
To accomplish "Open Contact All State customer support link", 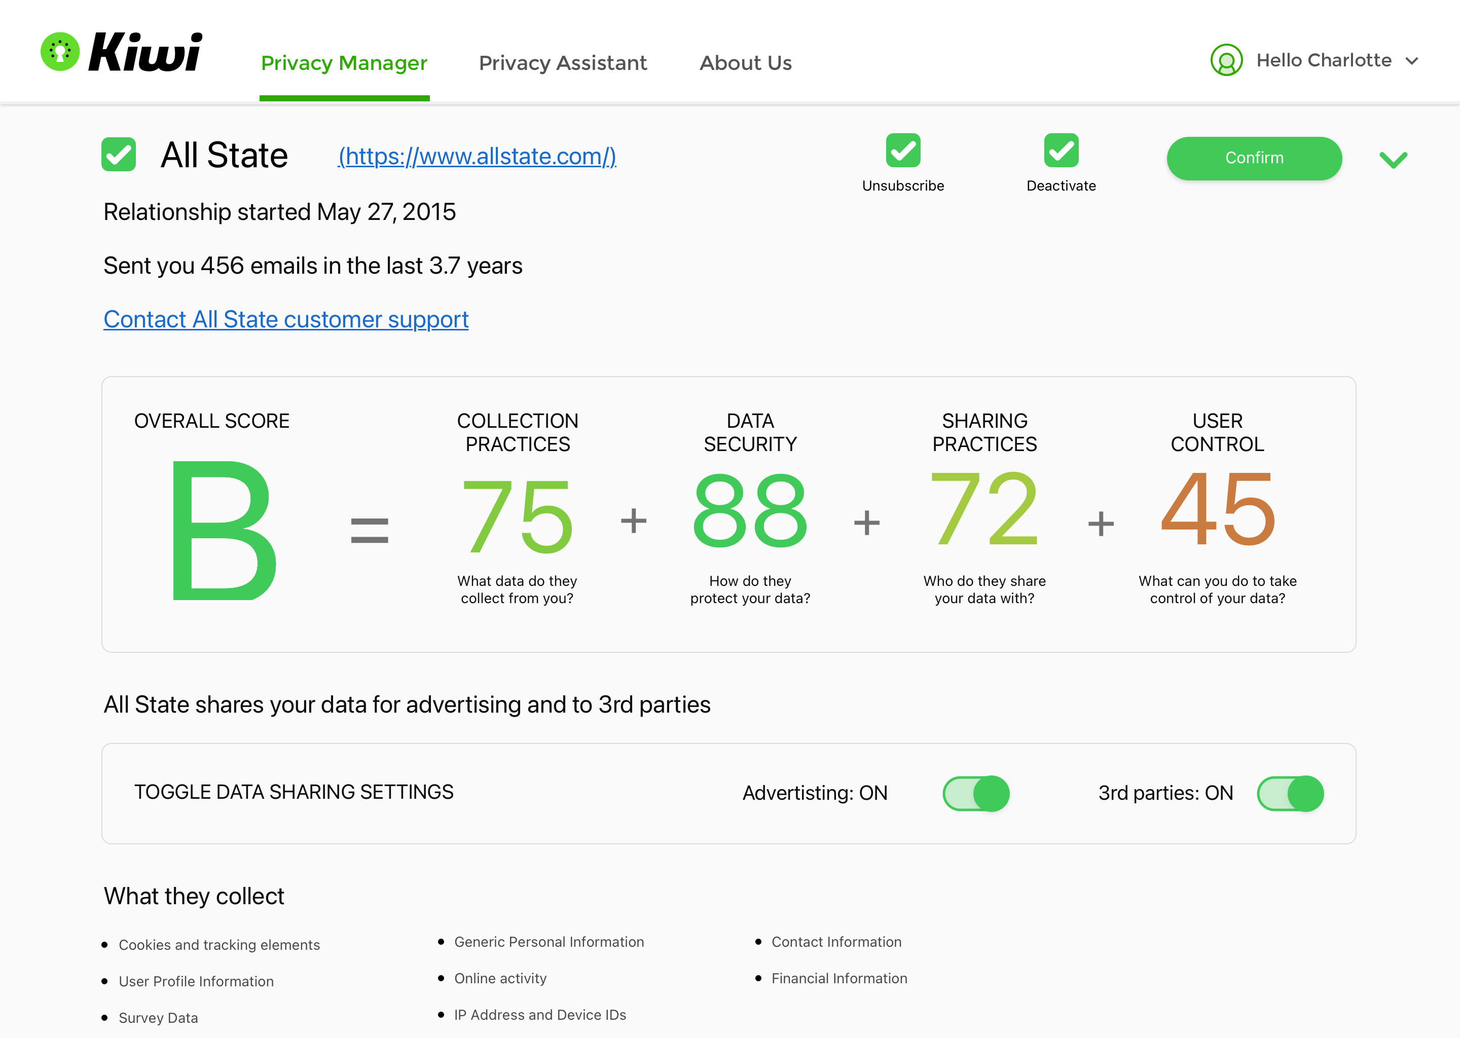I will pyautogui.click(x=286, y=319).
